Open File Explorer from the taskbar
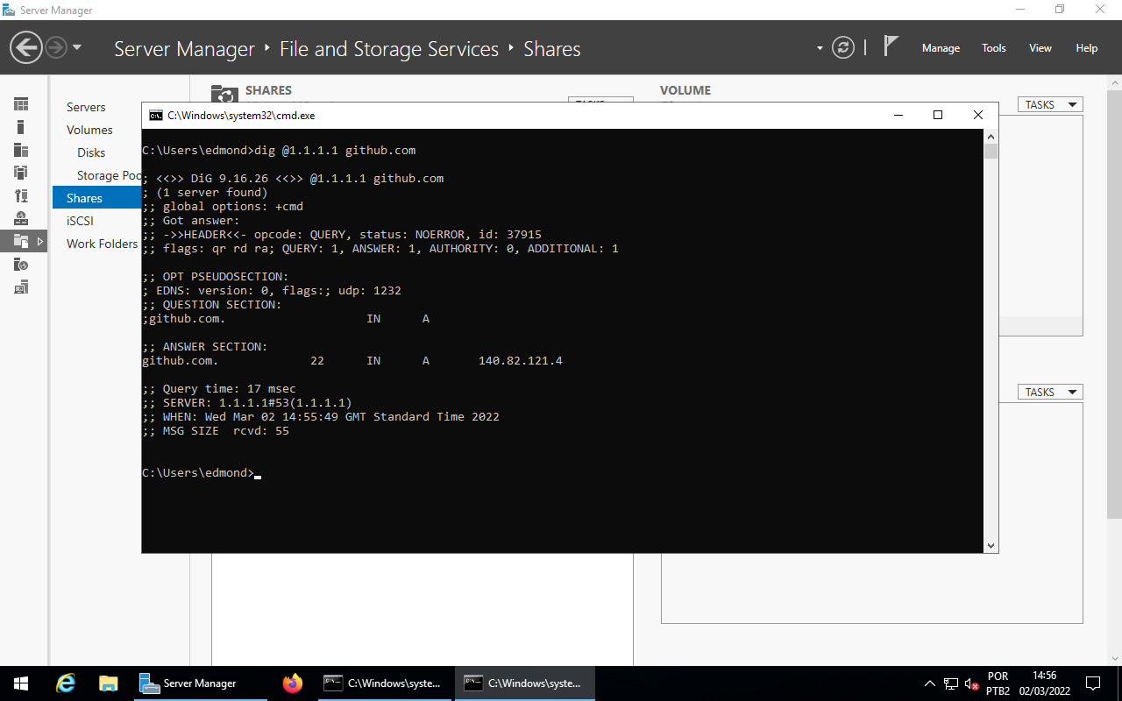This screenshot has height=701, width=1122. click(x=108, y=683)
